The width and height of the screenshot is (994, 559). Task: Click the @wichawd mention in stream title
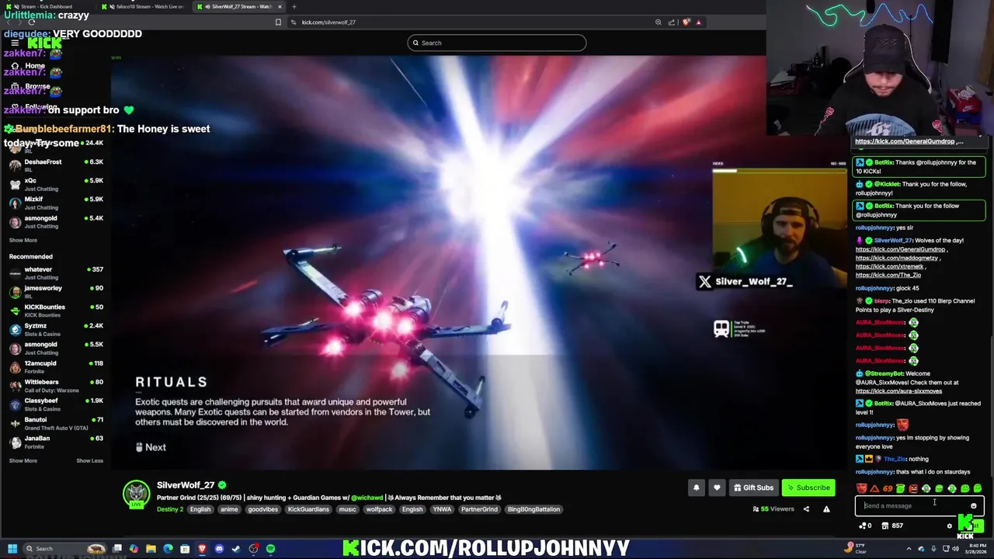point(367,498)
